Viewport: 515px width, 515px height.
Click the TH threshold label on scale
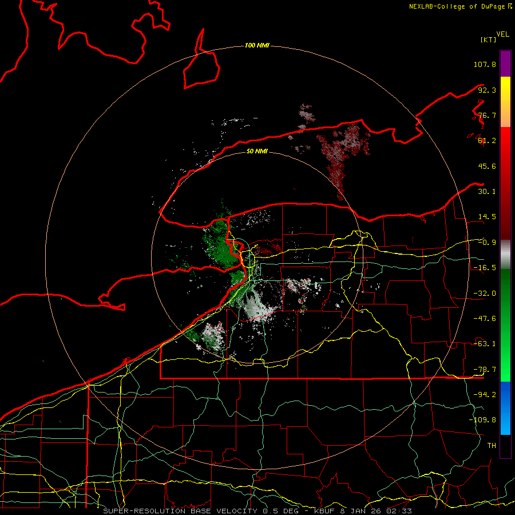point(492,446)
